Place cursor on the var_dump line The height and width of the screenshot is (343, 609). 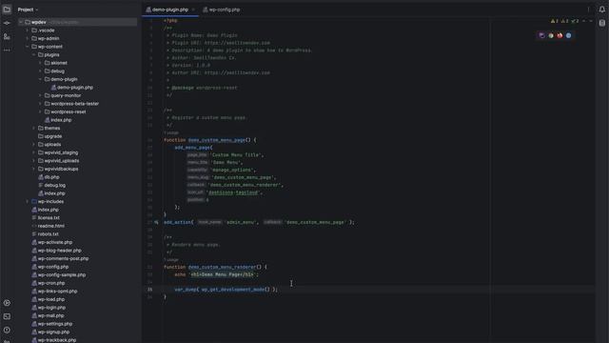(x=226, y=290)
